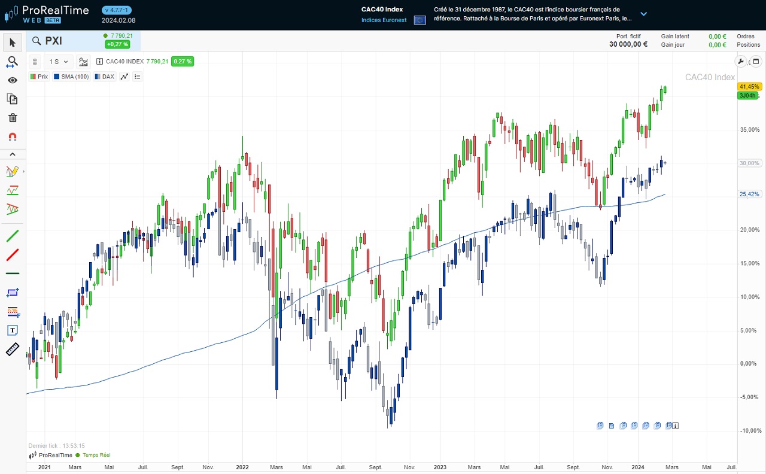Viewport: 766px width, 474px height.
Task: Toggle the red magnet snap tool
Action: click(x=13, y=136)
